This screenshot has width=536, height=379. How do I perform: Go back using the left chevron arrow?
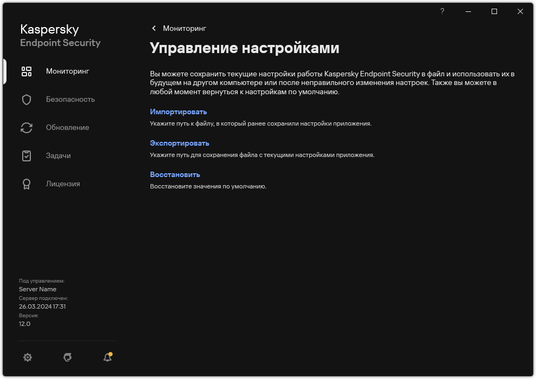[154, 28]
